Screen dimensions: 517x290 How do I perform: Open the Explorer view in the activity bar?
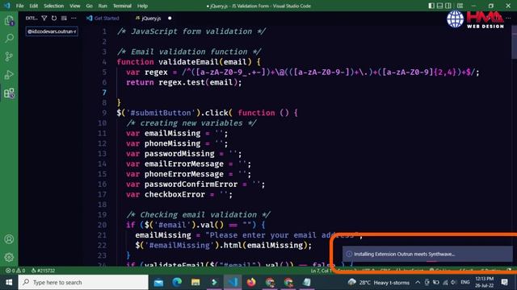9,21
